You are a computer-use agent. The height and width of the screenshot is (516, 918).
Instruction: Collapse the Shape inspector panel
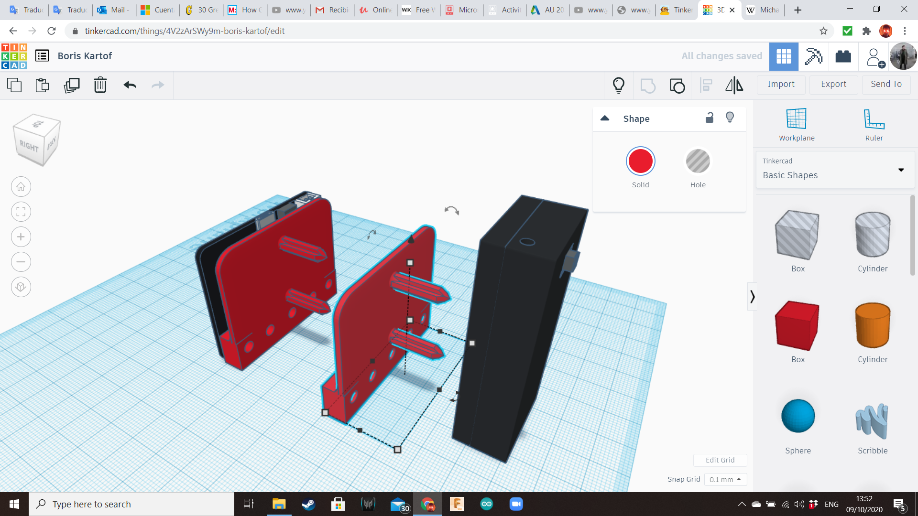[x=605, y=118]
